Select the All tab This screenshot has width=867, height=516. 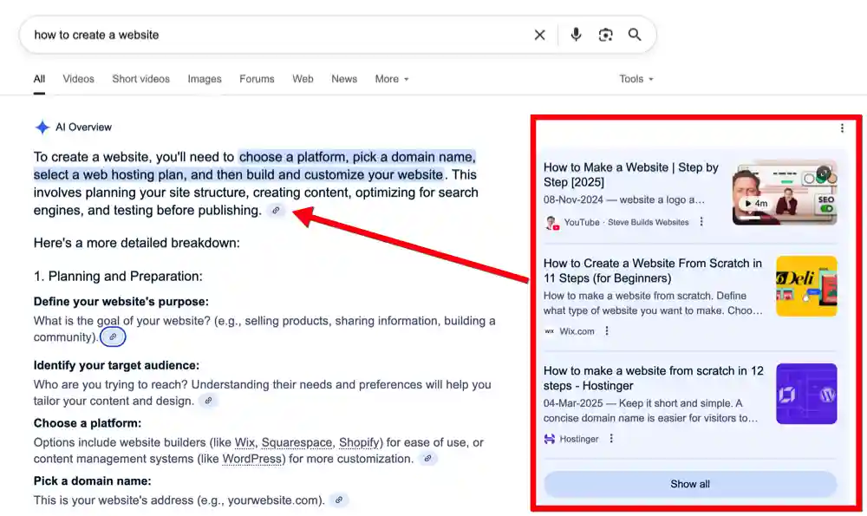(x=39, y=79)
